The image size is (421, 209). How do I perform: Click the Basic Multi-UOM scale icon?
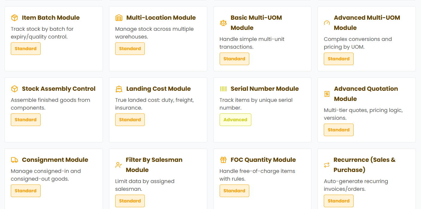point(223,23)
